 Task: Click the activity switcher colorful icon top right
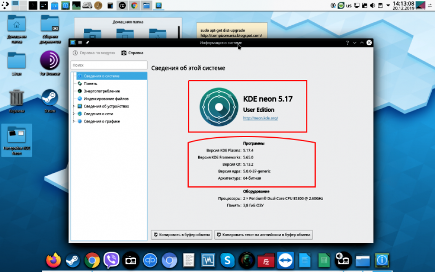click(x=421, y=5)
